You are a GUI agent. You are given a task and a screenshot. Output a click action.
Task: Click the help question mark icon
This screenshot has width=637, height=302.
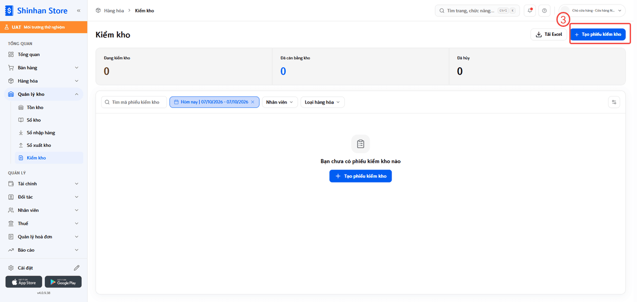tap(544, 10)
